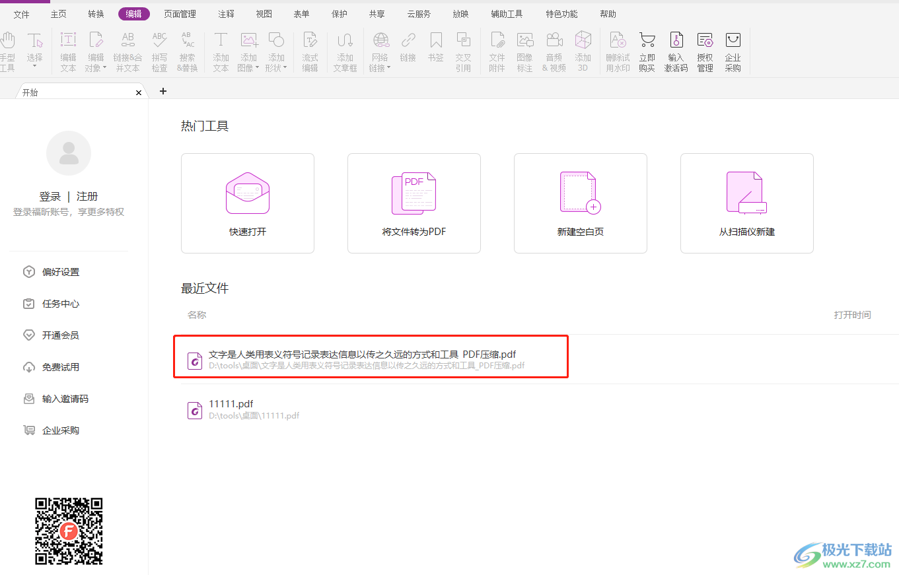Open the 文件 menu

(21, 14)
